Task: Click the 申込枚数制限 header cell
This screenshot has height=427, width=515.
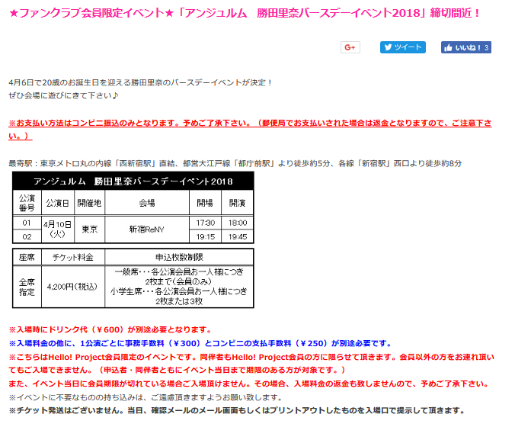Action: pos(179,257)
